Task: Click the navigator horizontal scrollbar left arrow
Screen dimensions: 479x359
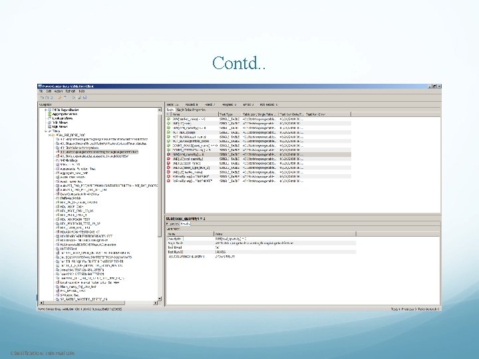Action: (41, 302)
